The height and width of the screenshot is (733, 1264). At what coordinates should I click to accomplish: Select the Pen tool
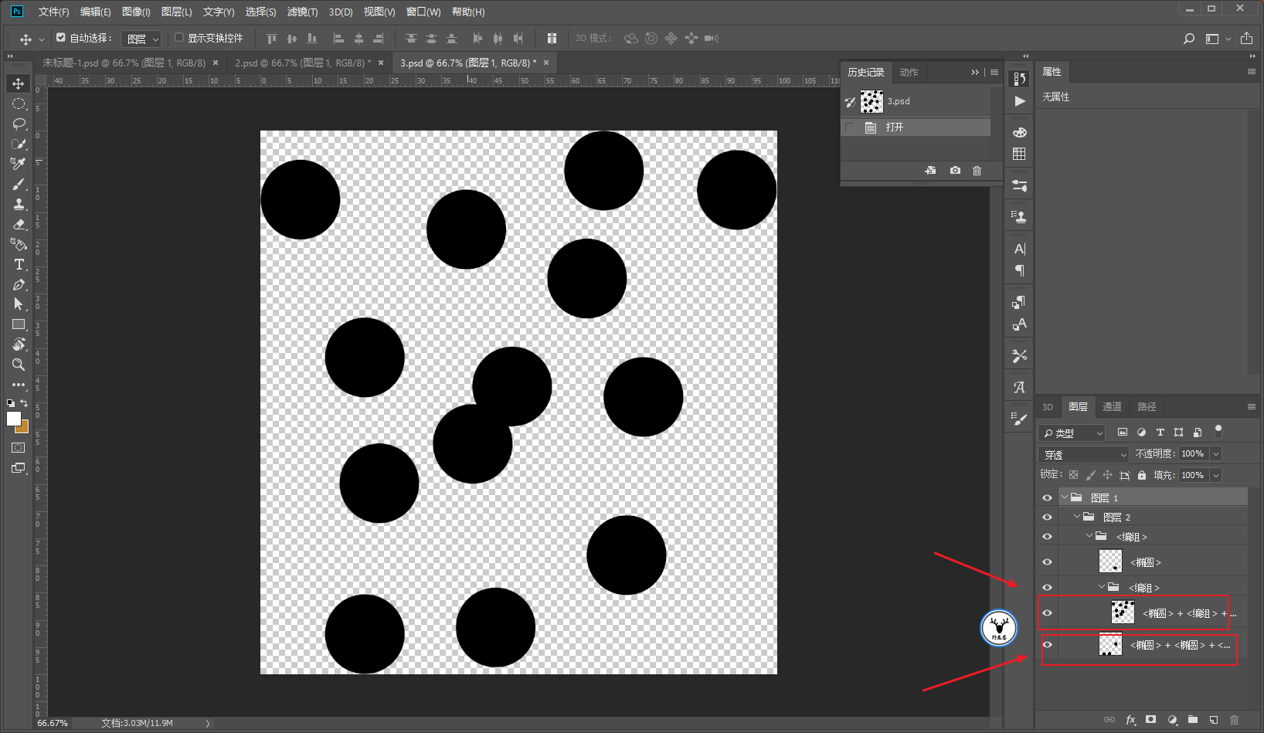click(19, 284)
